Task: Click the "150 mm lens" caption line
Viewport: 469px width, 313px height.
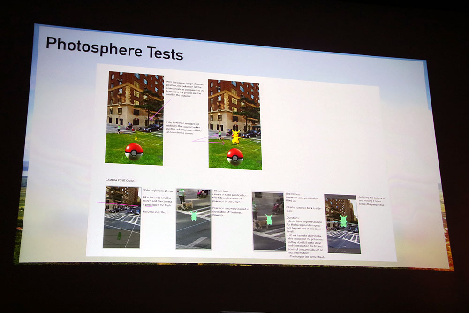Action: (293, 194)
